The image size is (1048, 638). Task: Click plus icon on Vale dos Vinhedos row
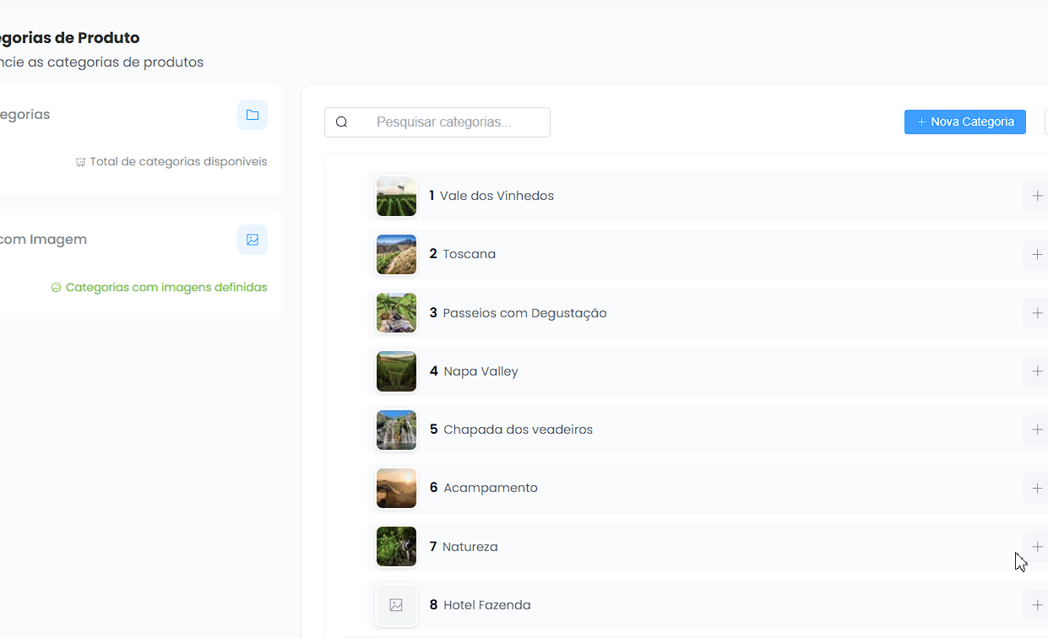1037,196
